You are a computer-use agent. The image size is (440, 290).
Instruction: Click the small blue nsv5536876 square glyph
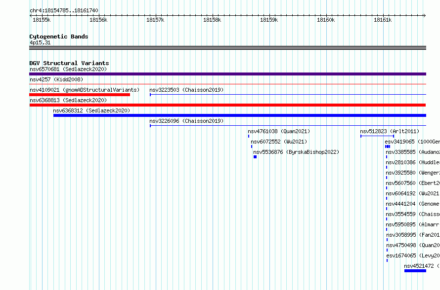coord(255,157)
